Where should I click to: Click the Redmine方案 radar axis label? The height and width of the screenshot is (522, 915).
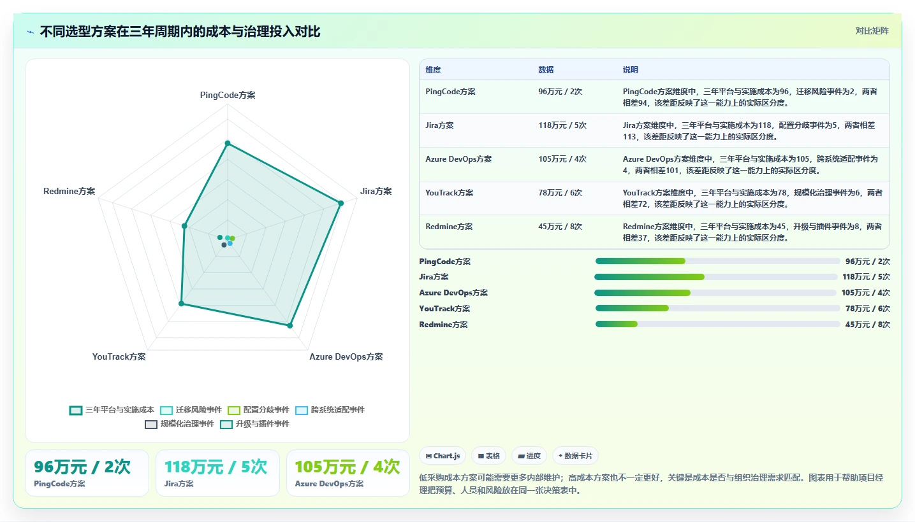pos(70,191)
